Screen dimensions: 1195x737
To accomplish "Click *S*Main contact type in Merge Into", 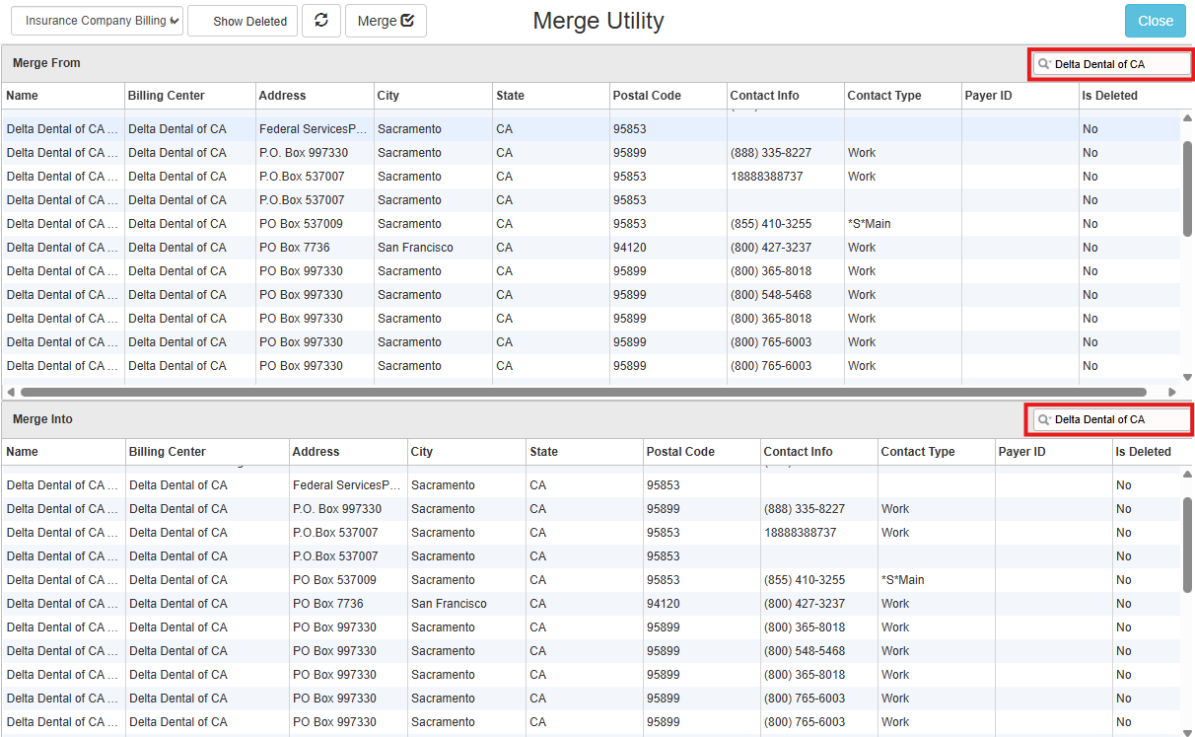I will coord(902,580).
